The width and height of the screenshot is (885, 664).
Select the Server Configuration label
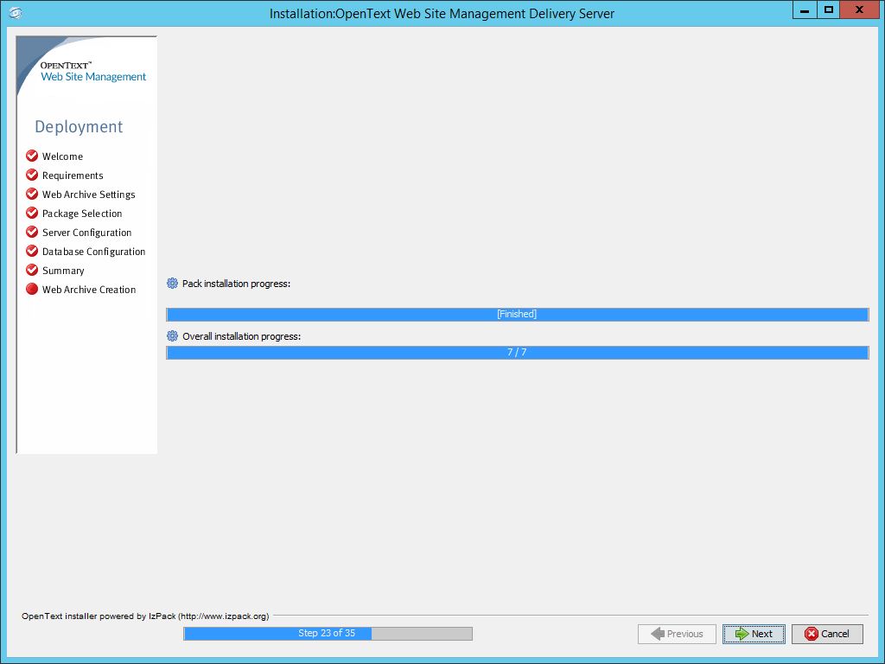point(87,233)
